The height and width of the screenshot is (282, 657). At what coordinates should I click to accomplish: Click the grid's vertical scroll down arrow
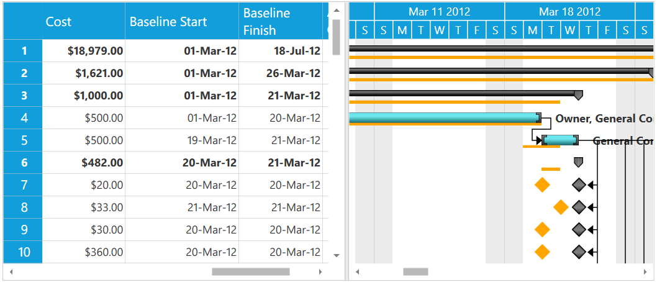337,255
